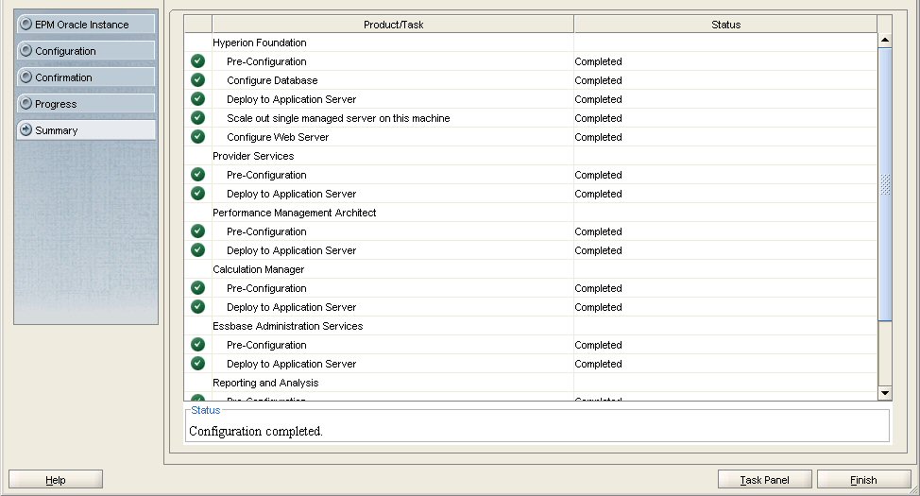The width and height of the screenshot is (920, 496).
Task: Click the Confirmation step bullet icon
Action: click(26, 77)
